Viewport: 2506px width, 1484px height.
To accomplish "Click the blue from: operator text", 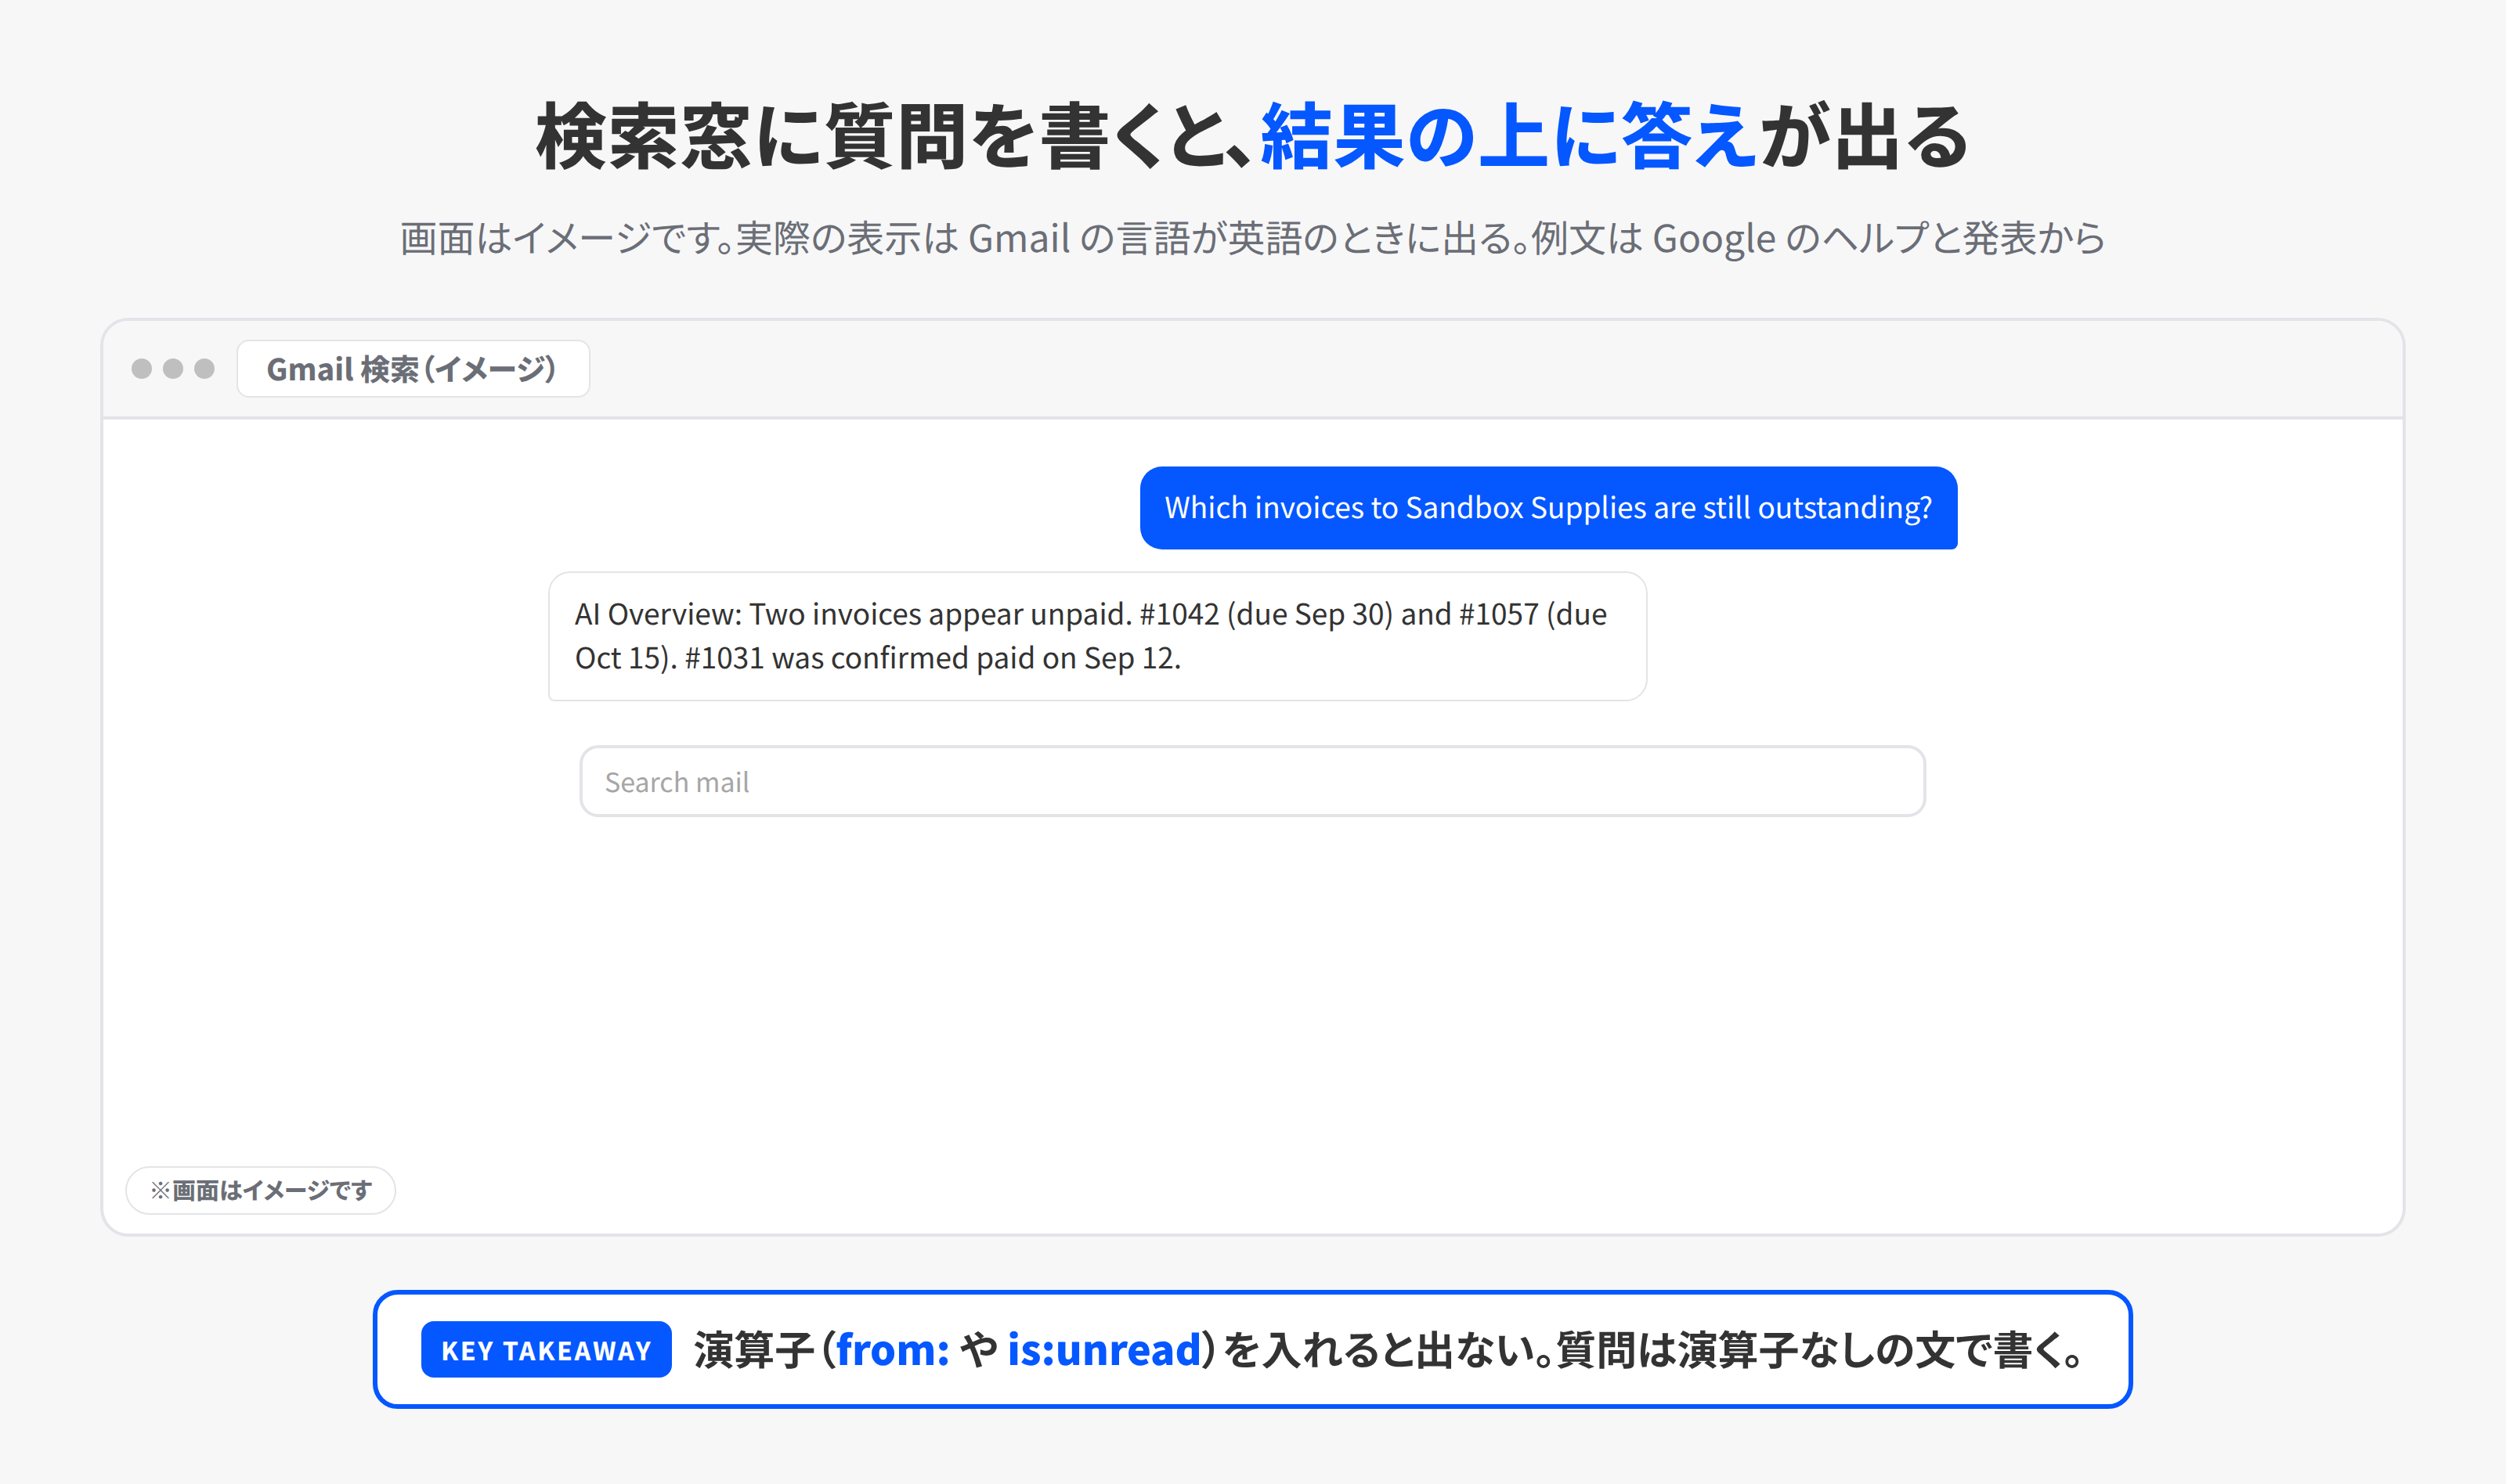I will click(892, 1349).
